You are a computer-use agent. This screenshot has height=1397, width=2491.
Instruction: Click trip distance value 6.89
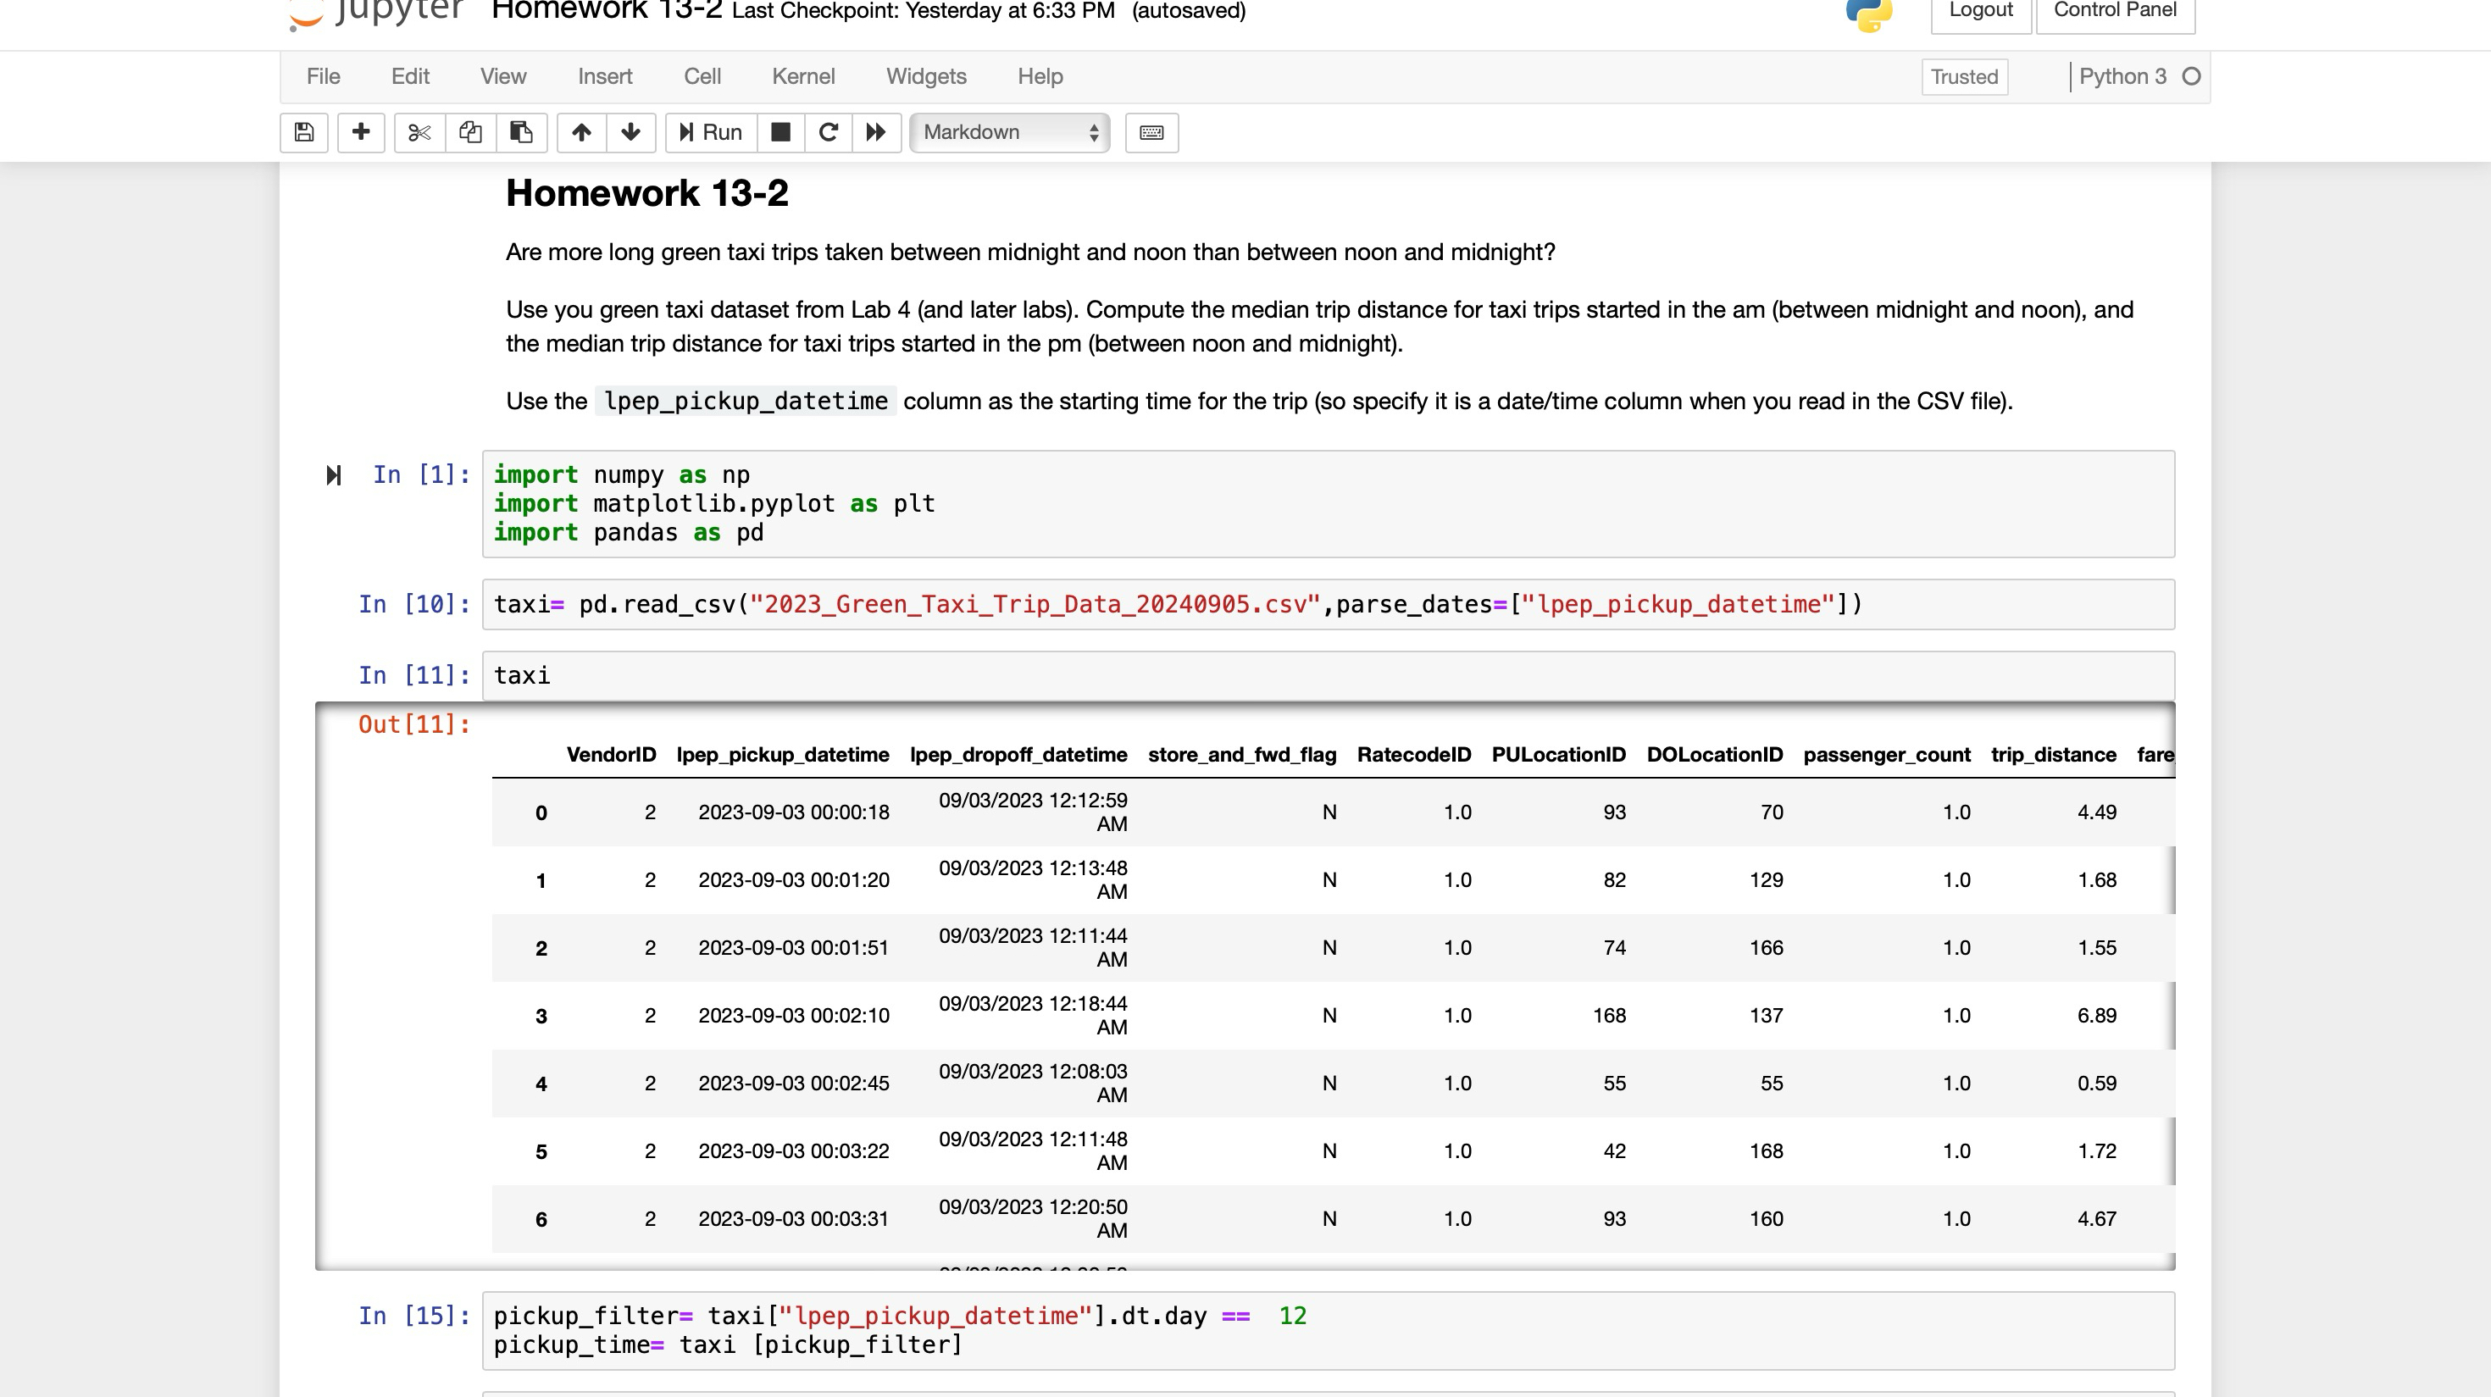point(2096,1016)
